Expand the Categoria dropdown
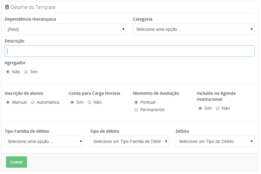The width and height of the screenshot is (261, 174). (x=193, y=29)
